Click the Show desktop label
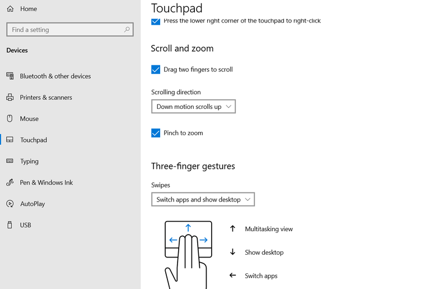The image size is (448, 289). 264,253
